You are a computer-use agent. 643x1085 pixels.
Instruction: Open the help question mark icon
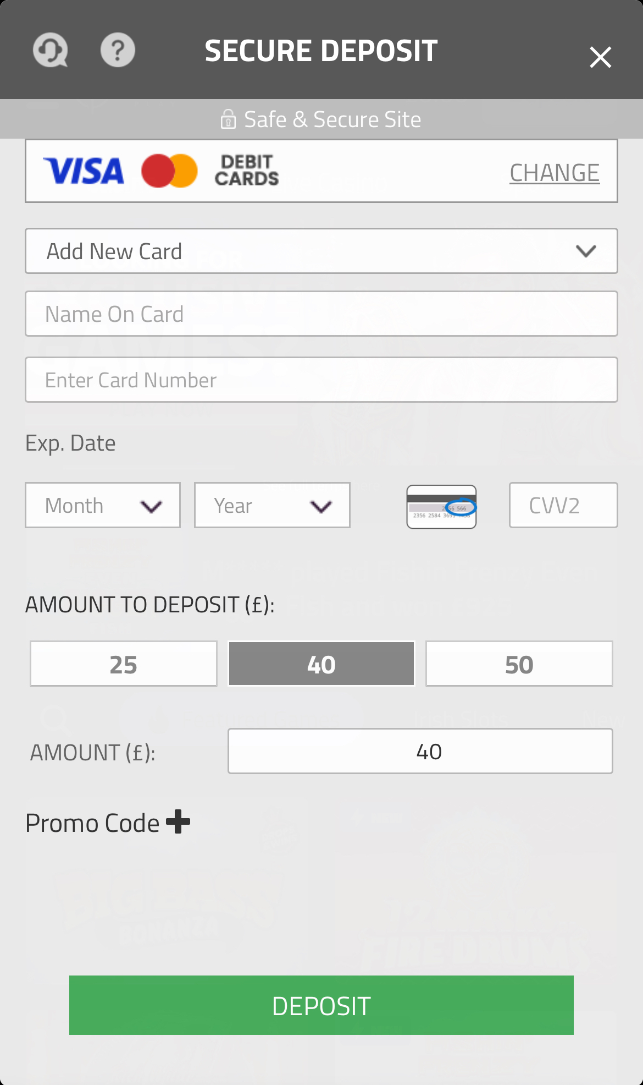[x=118, y=50]
